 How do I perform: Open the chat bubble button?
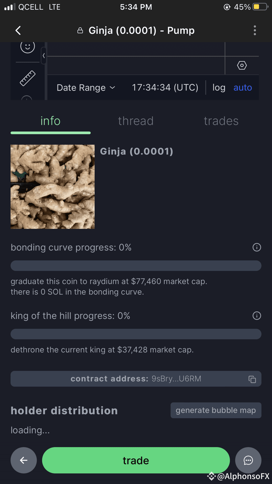coord(248,460)
